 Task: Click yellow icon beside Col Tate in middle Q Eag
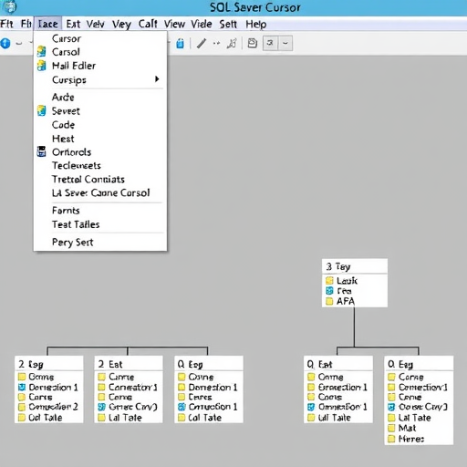182,418
